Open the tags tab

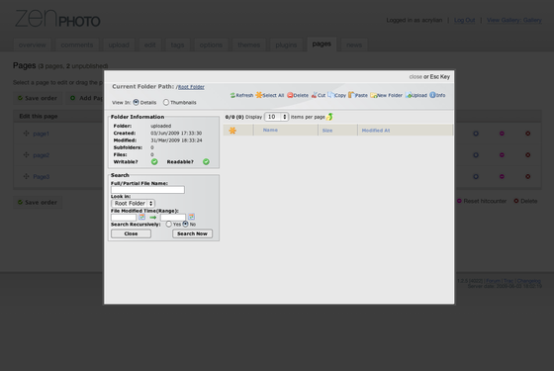[177, 45]
